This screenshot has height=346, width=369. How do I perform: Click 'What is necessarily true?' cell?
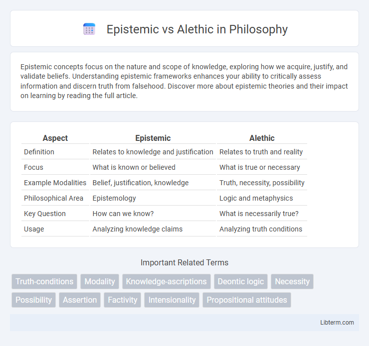pos(259,214)
